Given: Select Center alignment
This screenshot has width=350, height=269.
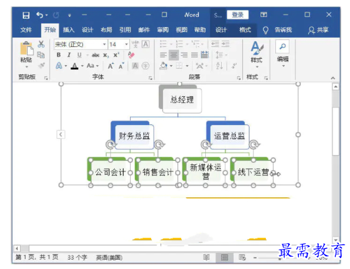Looking at the screenshot, I should 174,55.
